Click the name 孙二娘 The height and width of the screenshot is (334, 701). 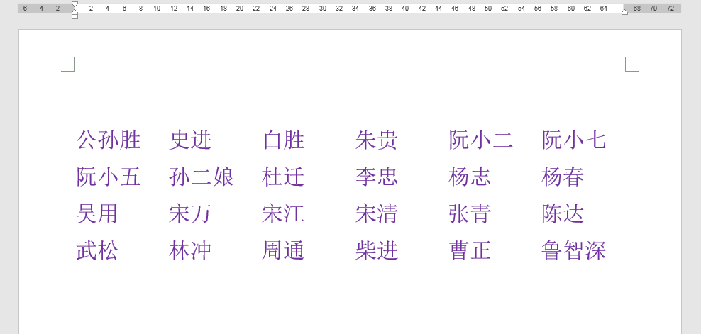click(x=202, y=177)
